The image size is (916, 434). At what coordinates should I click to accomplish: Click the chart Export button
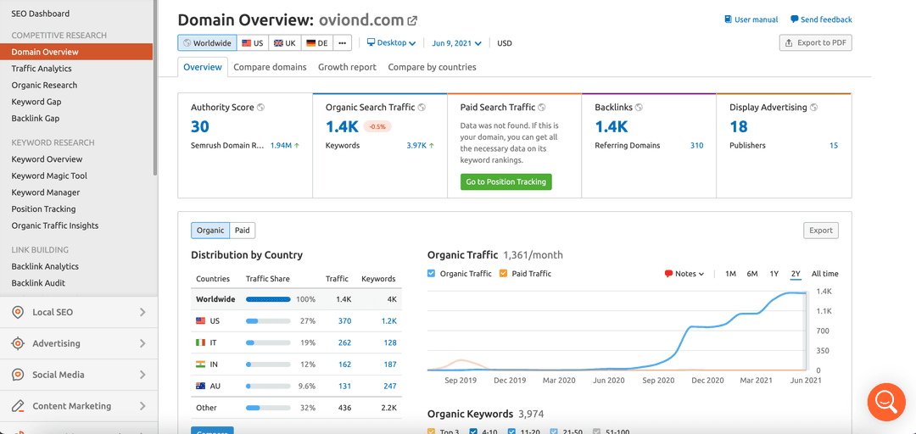click(821, 231)
